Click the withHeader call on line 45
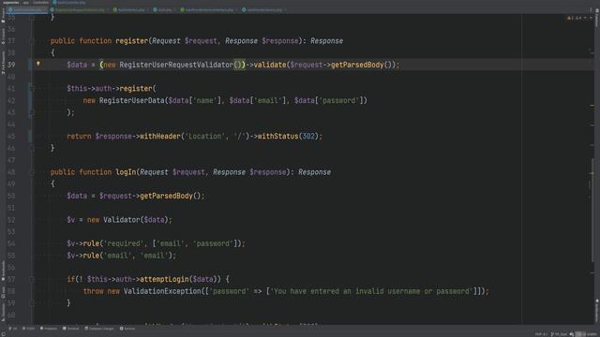 [x=160, y=137]
